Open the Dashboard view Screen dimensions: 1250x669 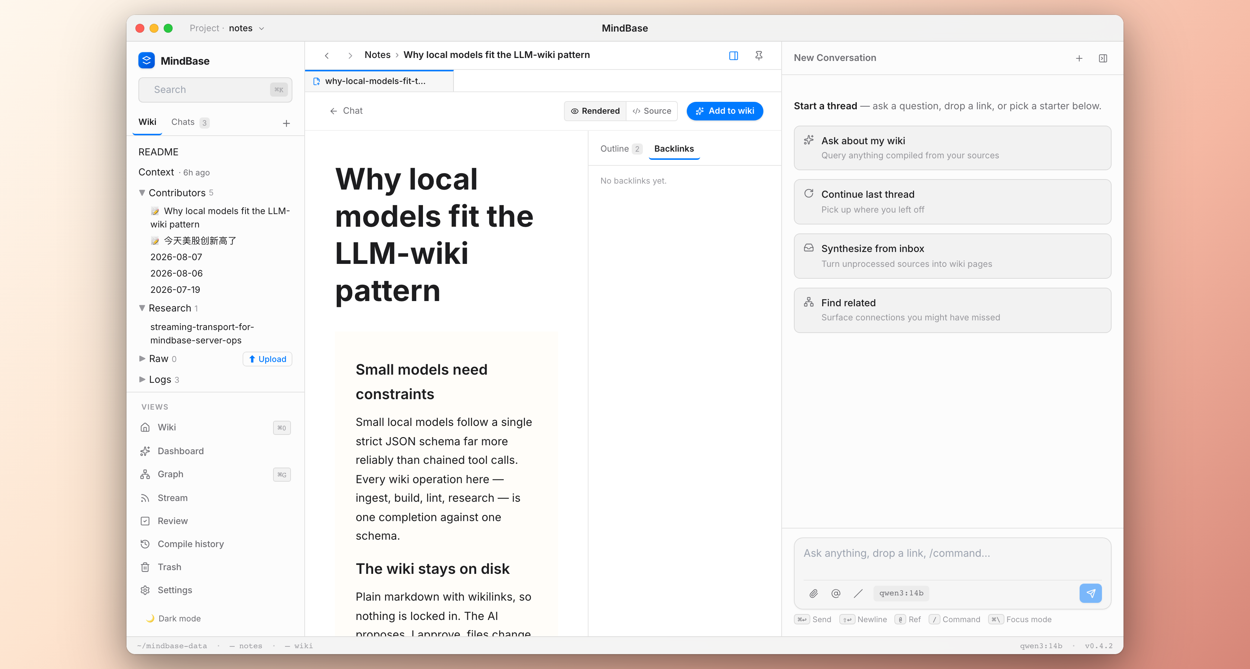215,451
